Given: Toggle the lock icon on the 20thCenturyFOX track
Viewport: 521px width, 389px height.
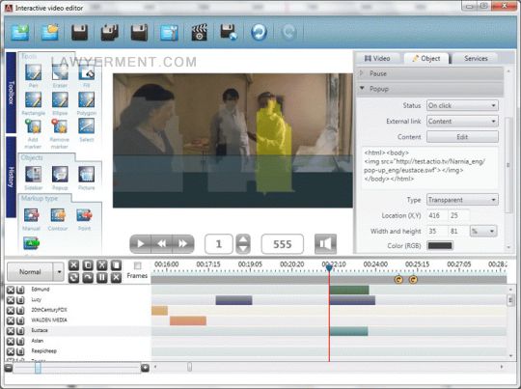Looking at the screenshot, I should point(20,310).
